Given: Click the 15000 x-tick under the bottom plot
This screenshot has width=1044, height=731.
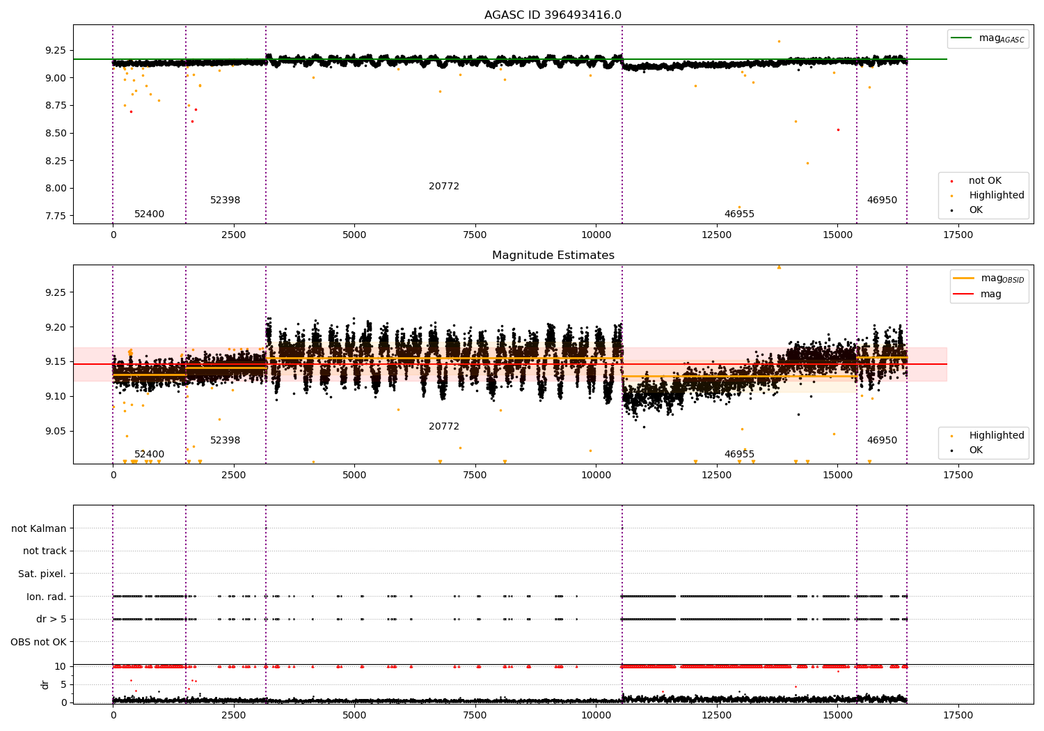Looking at the screenshot, I should pos(837,716).
